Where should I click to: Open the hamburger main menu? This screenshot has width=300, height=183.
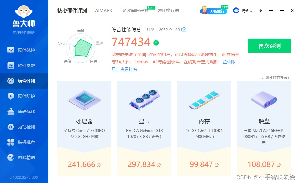(x=271, y=10)
